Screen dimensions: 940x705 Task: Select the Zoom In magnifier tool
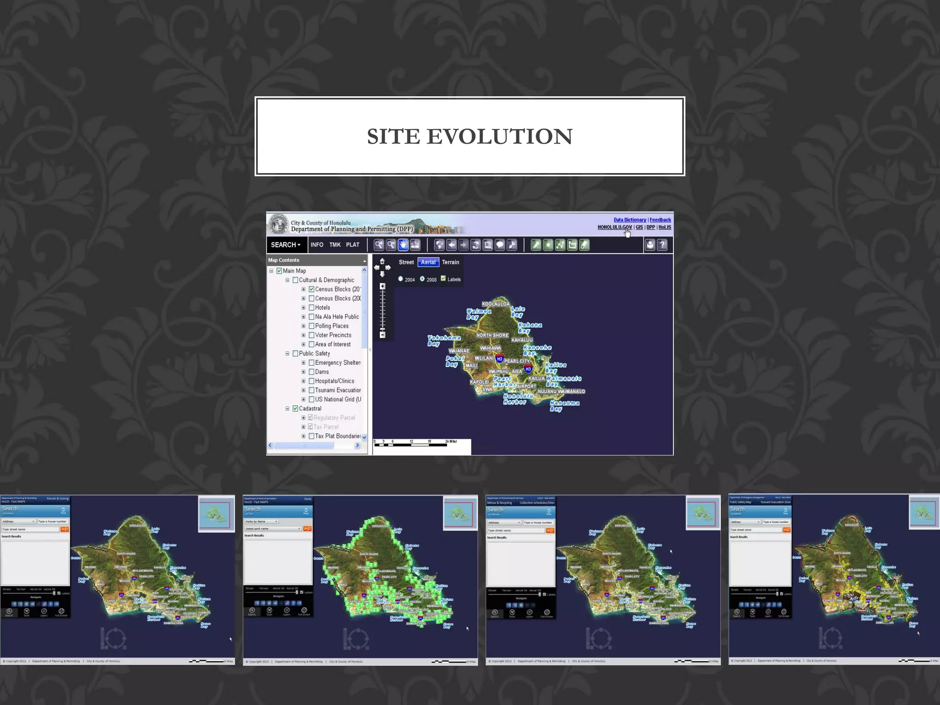click(379, 245)
